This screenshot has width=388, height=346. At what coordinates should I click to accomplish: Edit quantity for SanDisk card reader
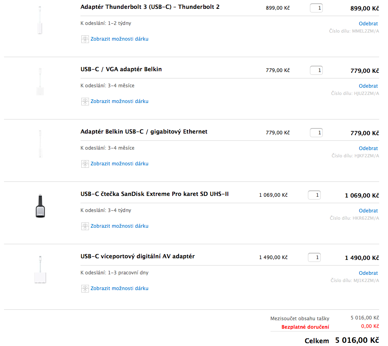pyautogui.click(x=314, y=195)
